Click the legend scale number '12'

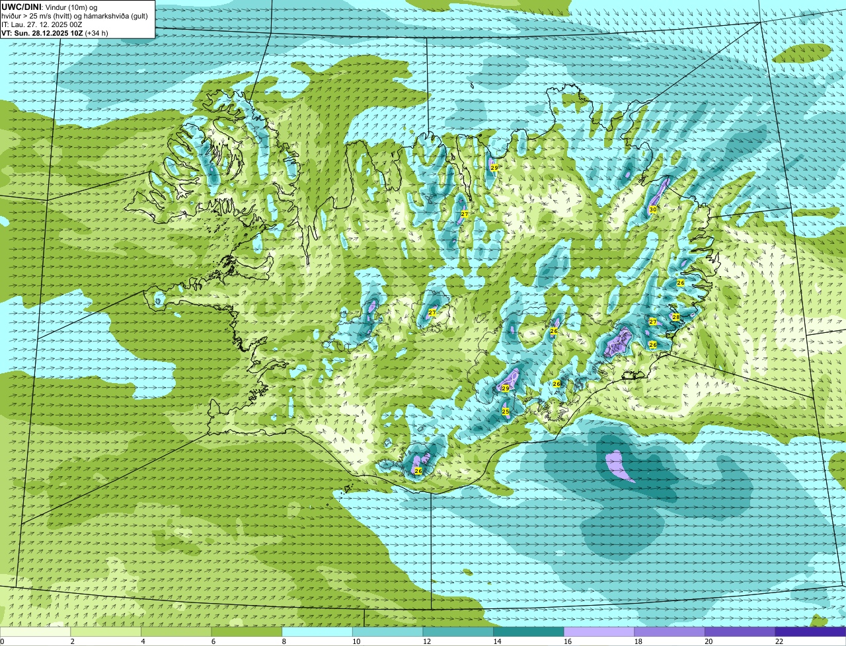point(427,641)
